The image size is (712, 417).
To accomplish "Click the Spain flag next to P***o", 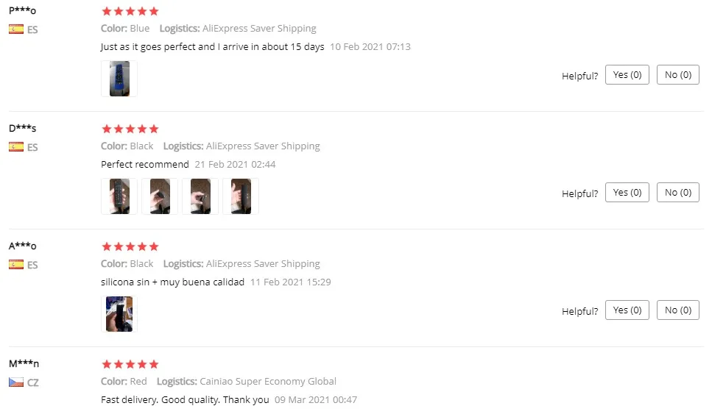I will pyautogui.click(x=16, y=29).
